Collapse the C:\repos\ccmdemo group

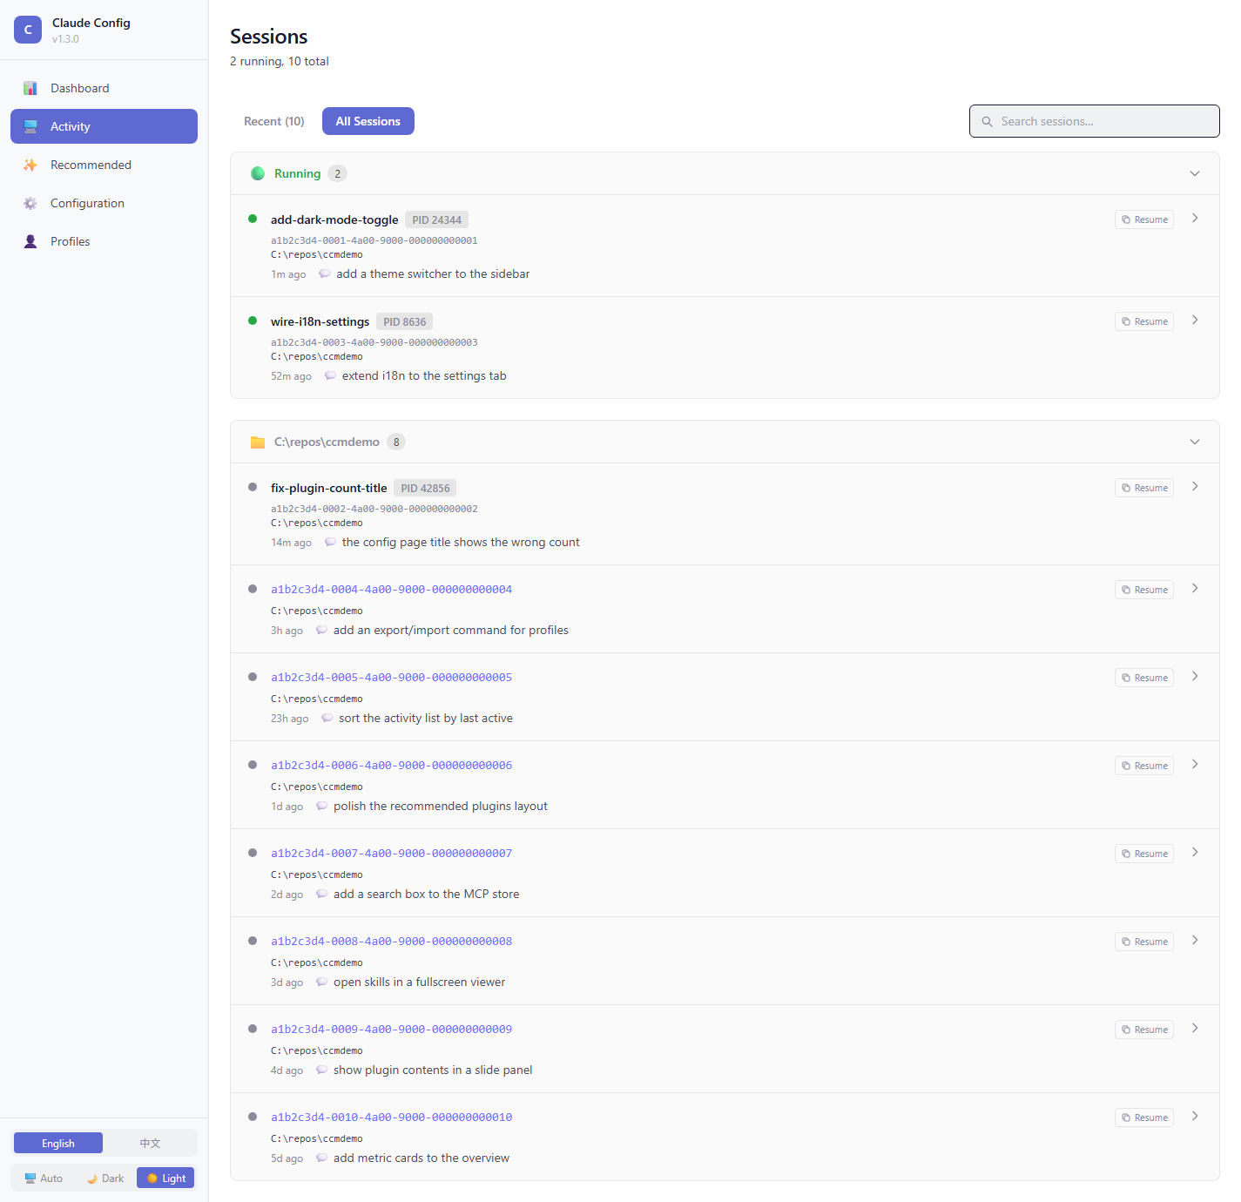pyautogui.click(x=1195, y=442)
